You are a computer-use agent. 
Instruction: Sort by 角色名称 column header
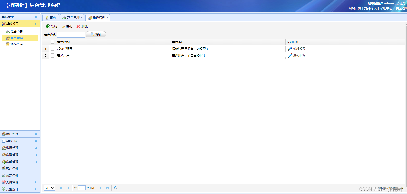pos(113,42)
